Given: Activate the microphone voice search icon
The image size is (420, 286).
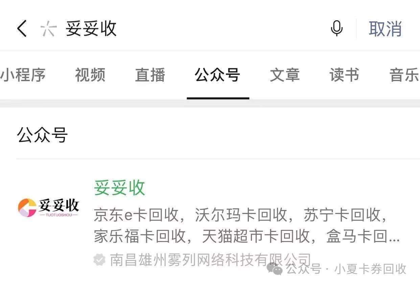Looking at the screenshot, I should pos(336,28).
